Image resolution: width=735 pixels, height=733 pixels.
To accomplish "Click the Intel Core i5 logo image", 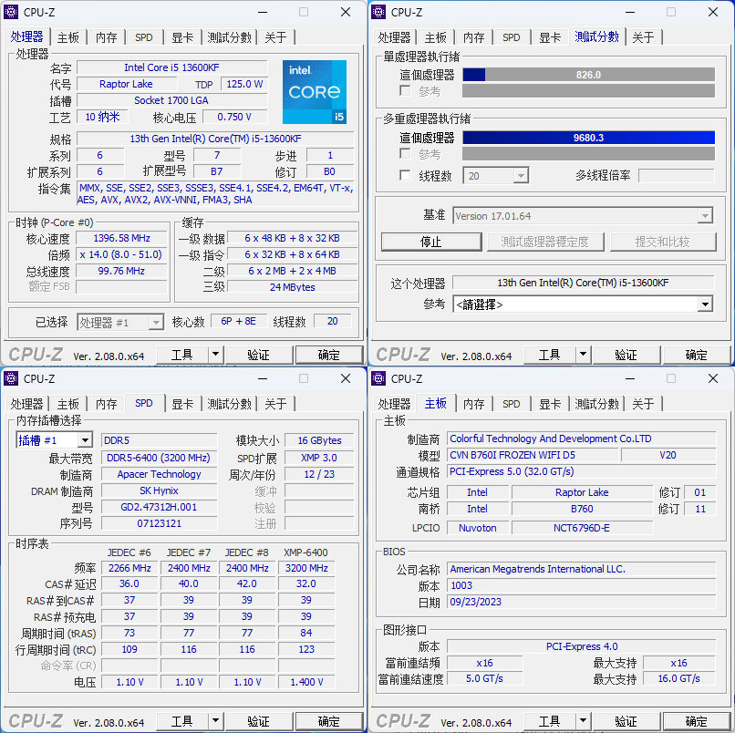I will 314,92.
